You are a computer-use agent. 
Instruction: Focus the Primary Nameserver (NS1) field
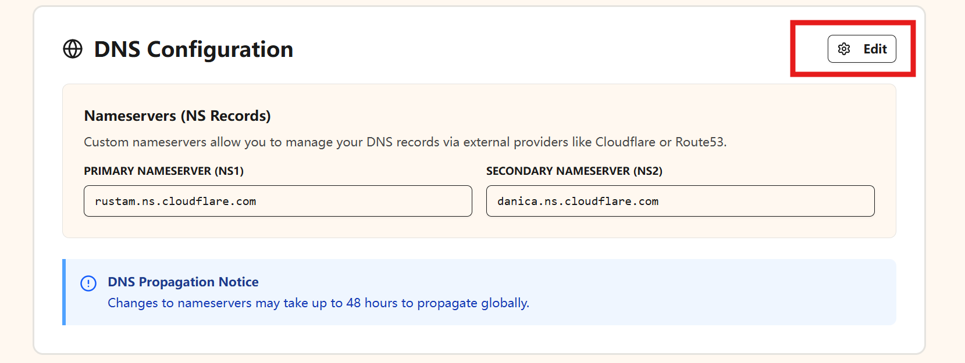pyautogui.click(x=278, y=201)
